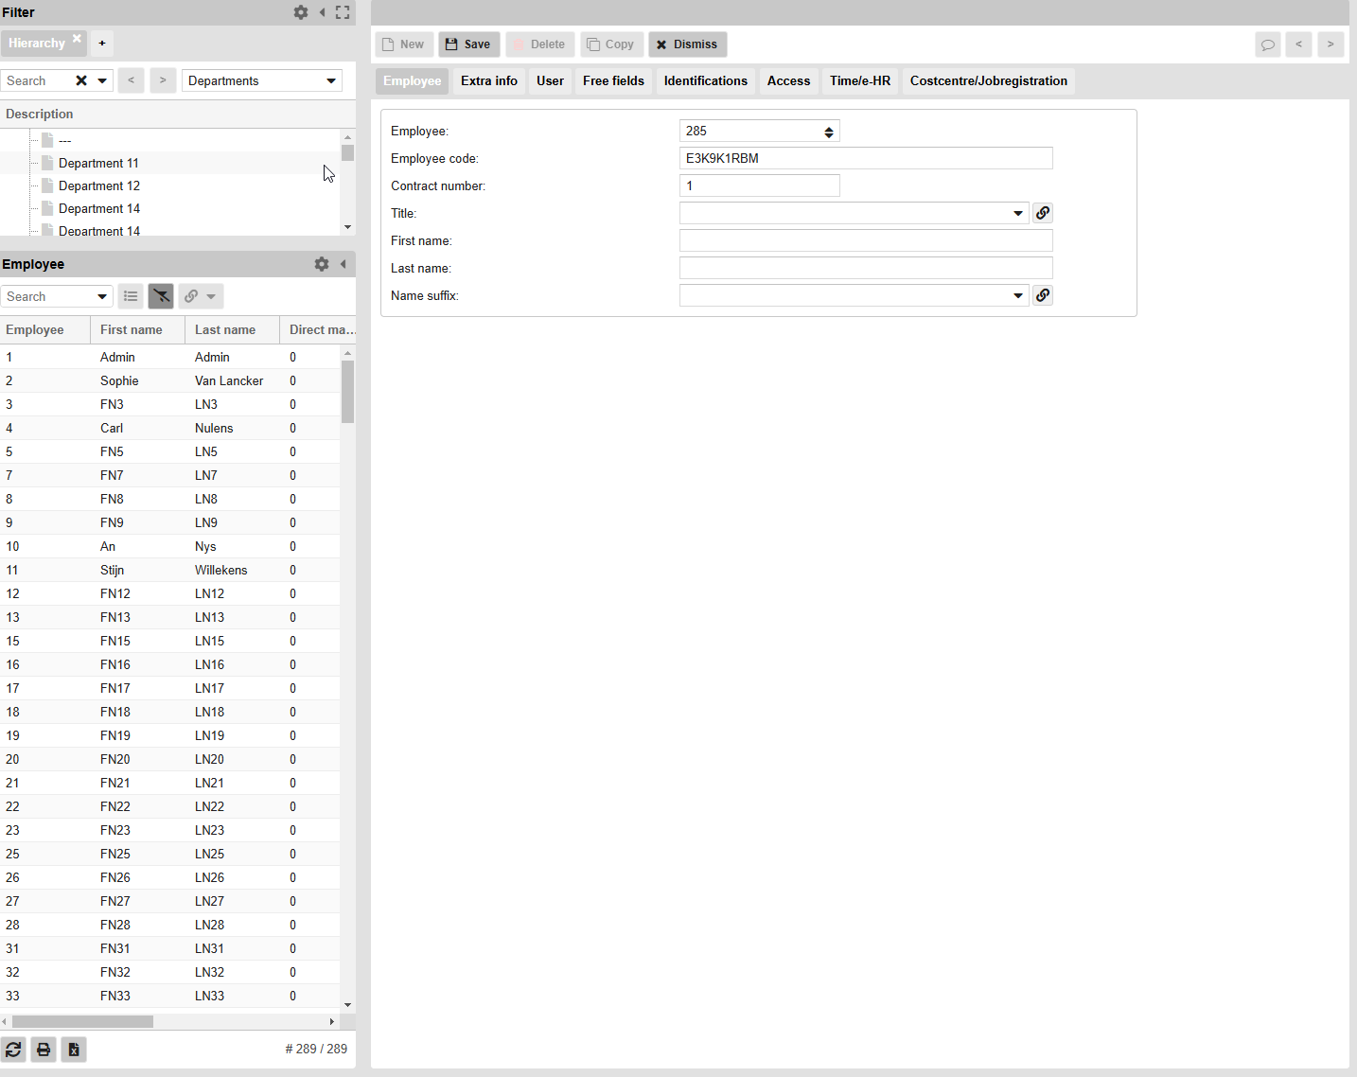Viewport: 1357px width, 1077px height.
Task: Close the Hierarchy filter tab
Action: (77, 39)
